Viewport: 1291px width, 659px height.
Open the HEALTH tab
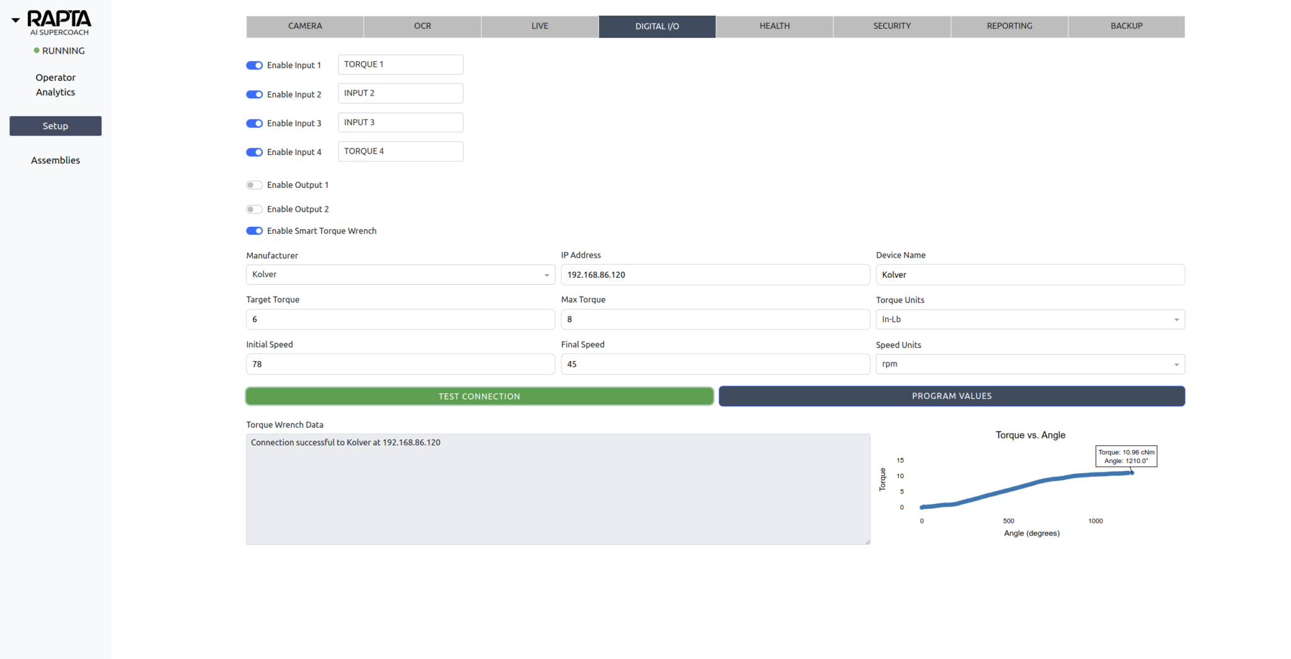pos(774,26)
